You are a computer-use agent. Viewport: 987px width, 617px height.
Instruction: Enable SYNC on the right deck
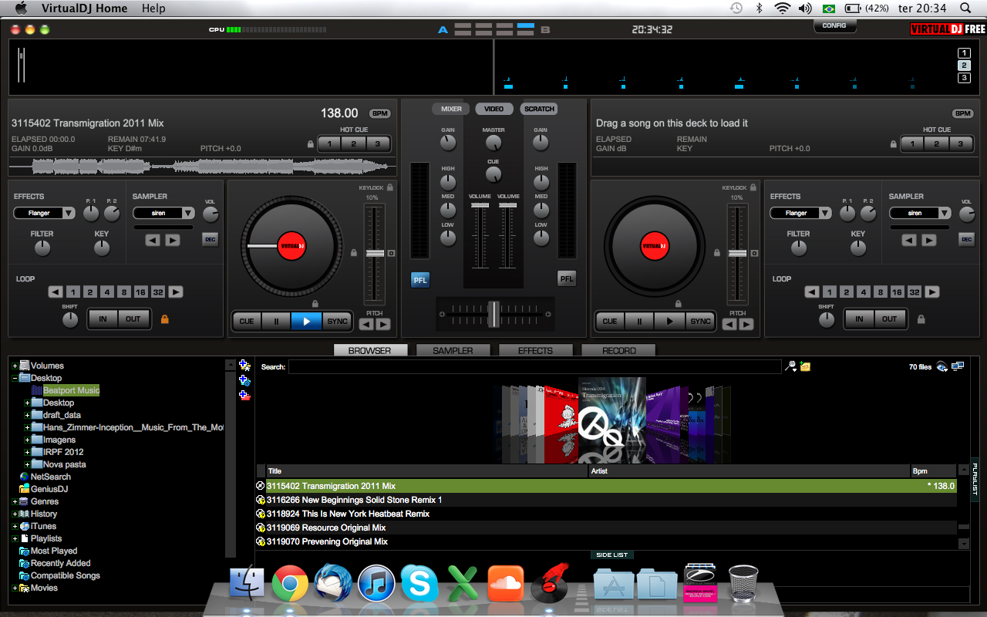tap(700, 321)
